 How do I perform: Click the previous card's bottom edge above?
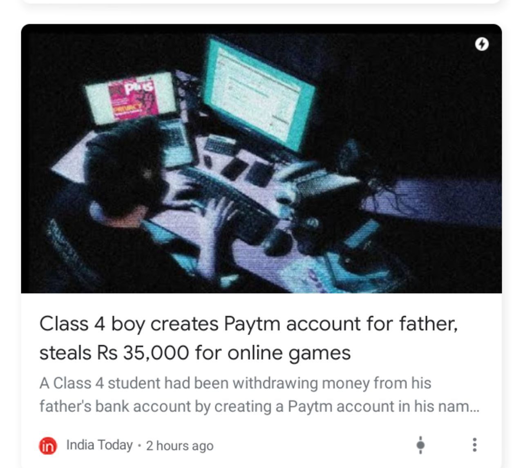coord(261,2)
